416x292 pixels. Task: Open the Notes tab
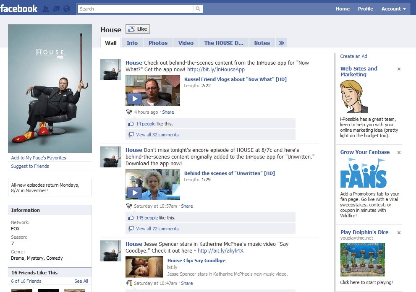262,43
